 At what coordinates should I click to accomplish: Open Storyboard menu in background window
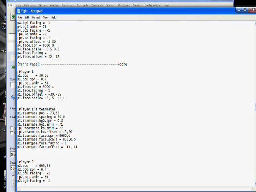(x=124, y=5)
